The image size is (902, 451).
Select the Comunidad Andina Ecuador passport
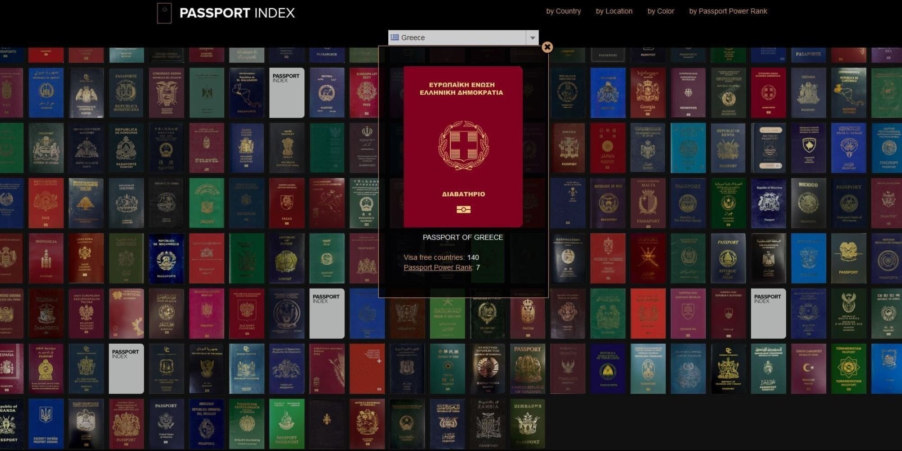click(x=166, y=93)
